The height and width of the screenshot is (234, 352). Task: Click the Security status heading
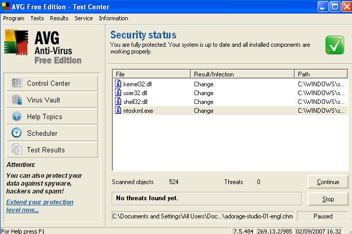coord(143,35)
